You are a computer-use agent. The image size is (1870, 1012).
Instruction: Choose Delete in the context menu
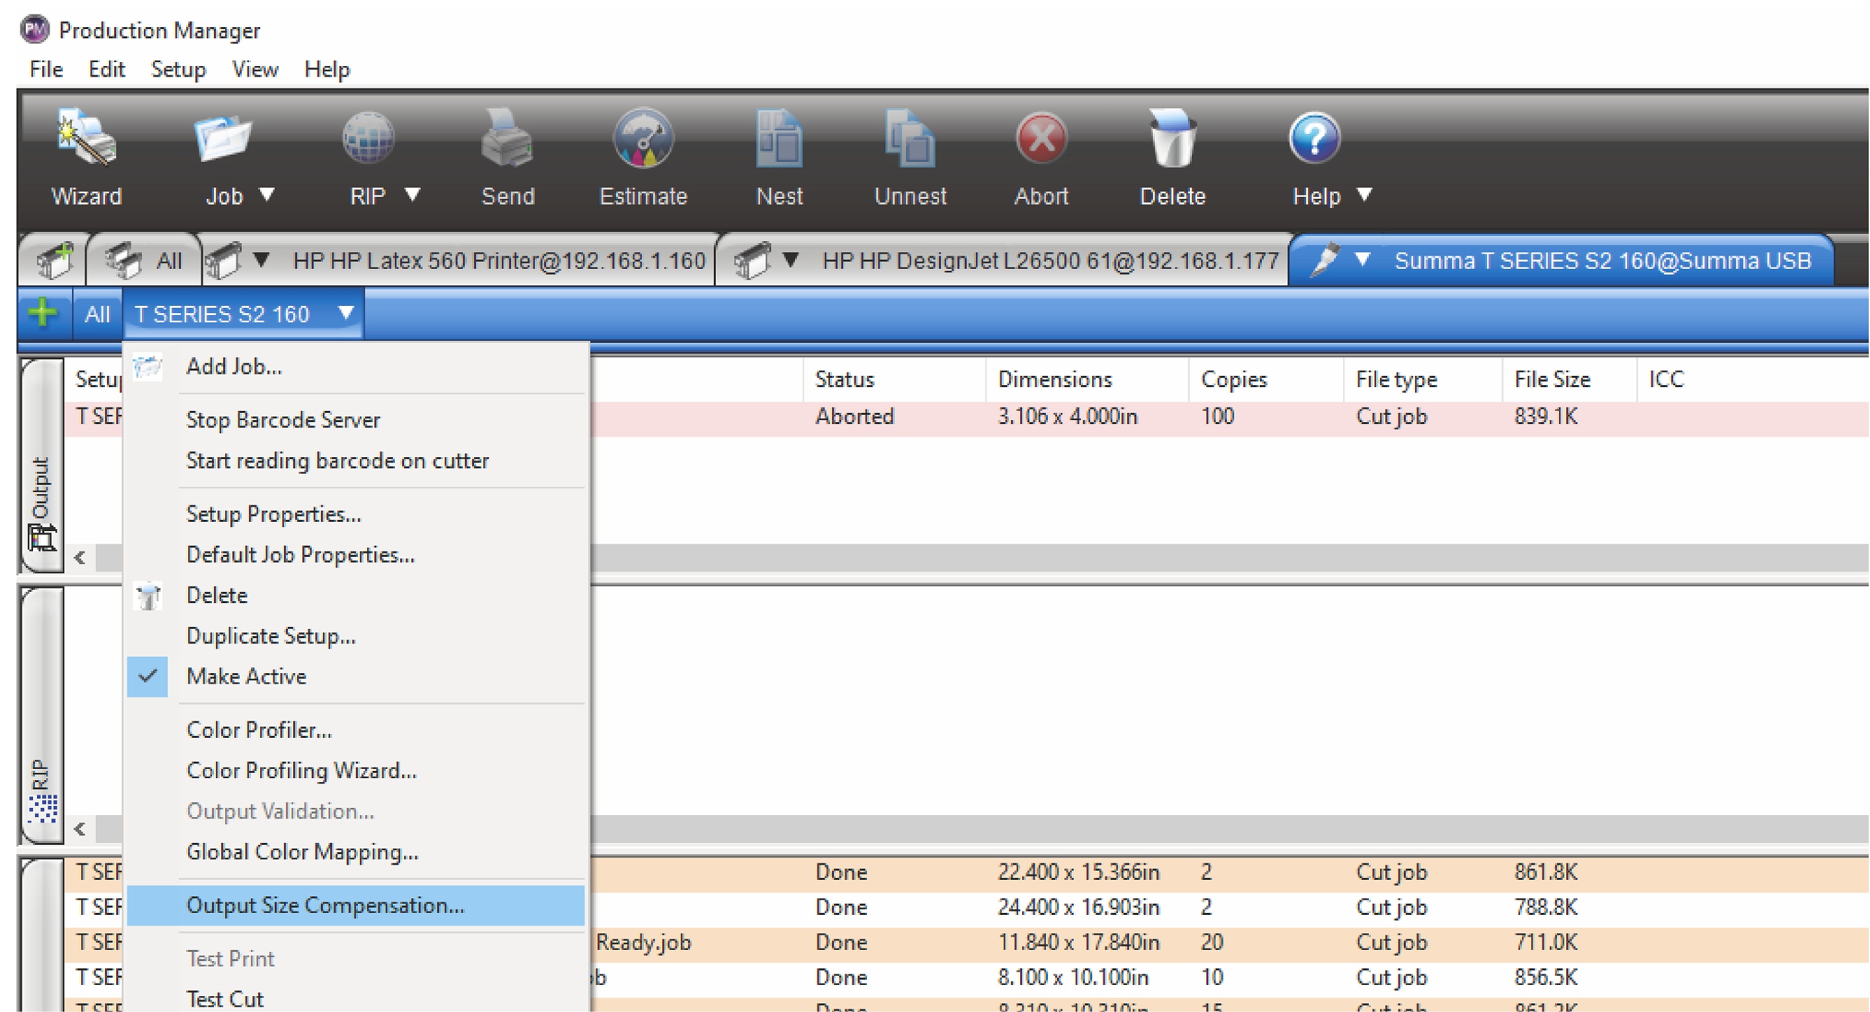356,595
